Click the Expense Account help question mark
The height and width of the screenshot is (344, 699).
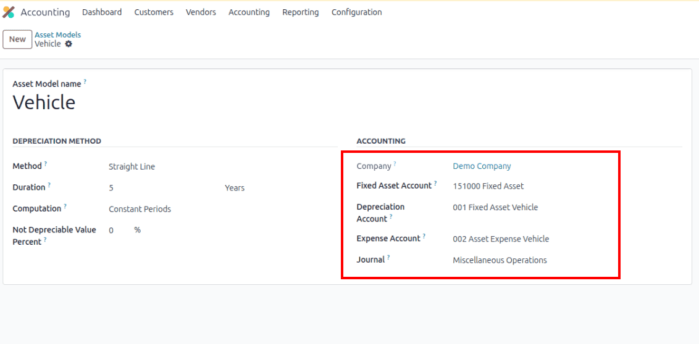[x=424, y=236]
